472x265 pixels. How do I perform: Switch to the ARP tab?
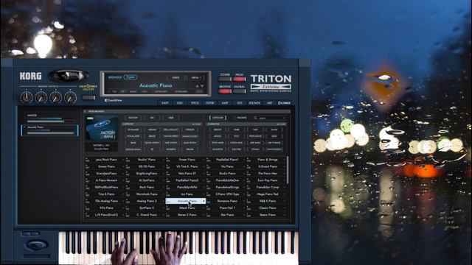(x=269, y=103)
